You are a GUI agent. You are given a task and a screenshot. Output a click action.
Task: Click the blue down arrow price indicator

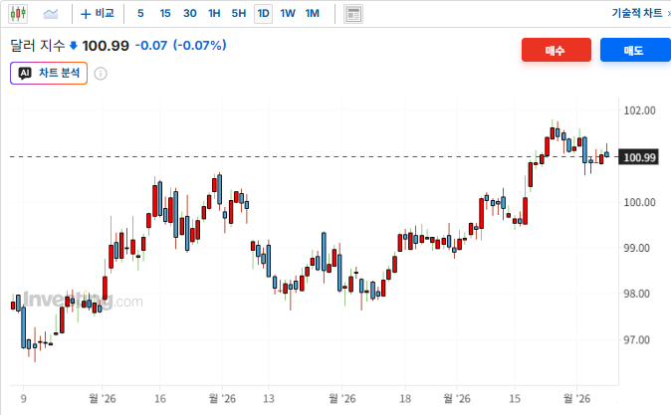tap(74, 46)
